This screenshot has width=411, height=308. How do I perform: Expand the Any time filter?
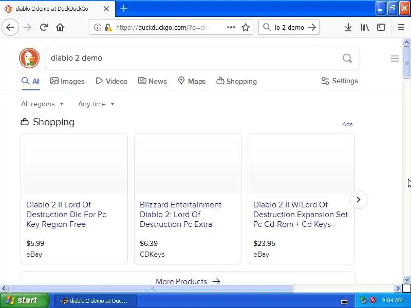[96, 104]
